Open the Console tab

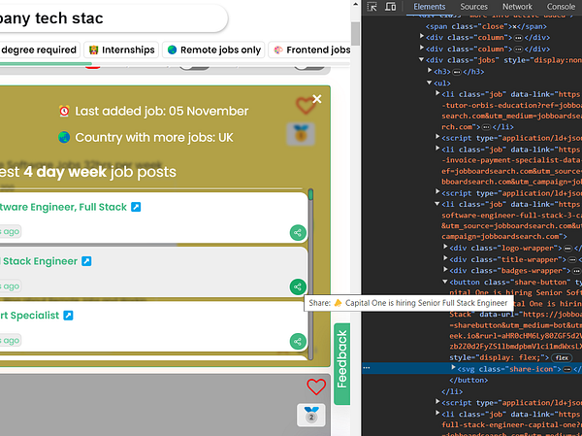[x=561, y=7]
